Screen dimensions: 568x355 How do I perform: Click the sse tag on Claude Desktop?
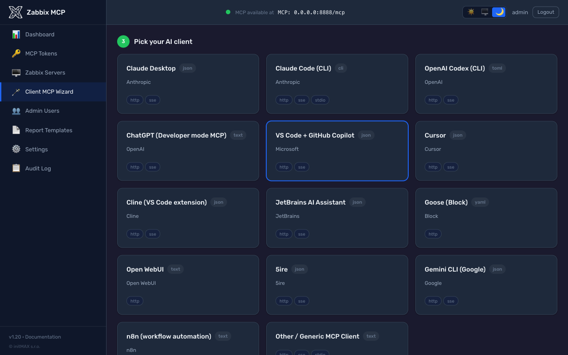[x=153, y=100]
